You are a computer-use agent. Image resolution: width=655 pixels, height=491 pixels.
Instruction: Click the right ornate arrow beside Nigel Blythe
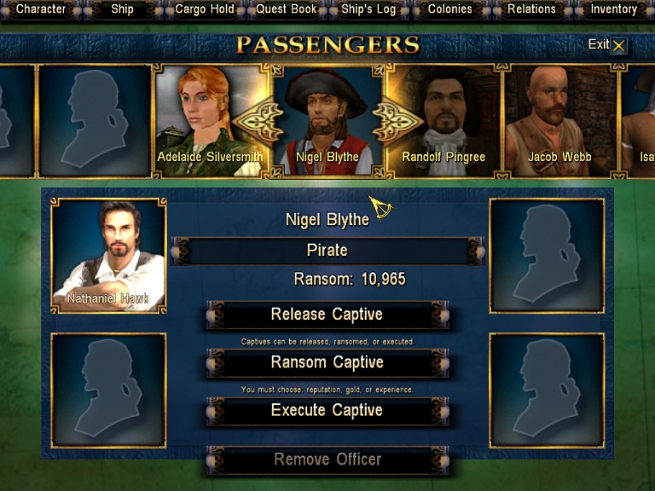click(397, 122)
